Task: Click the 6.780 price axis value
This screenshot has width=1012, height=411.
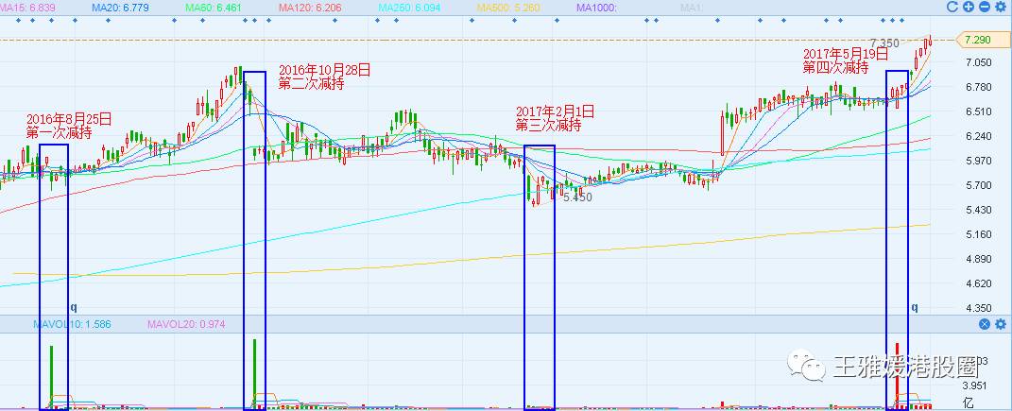Action: pos(977,87)
